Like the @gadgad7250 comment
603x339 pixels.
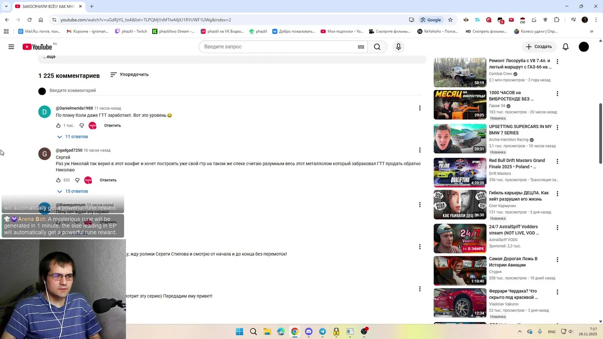[x=58, y=180]
